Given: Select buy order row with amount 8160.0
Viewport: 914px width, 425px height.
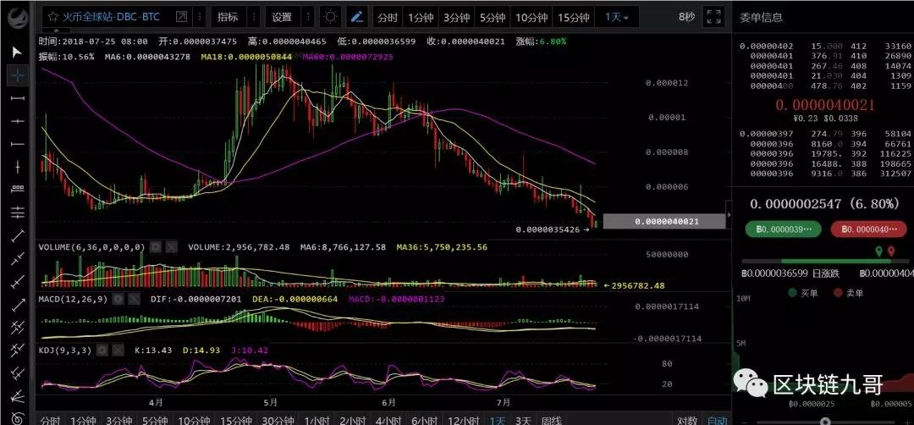Looking at the screenshot, I should pos(823,144).
